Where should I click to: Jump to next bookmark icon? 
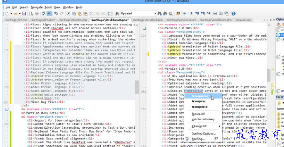197,14
